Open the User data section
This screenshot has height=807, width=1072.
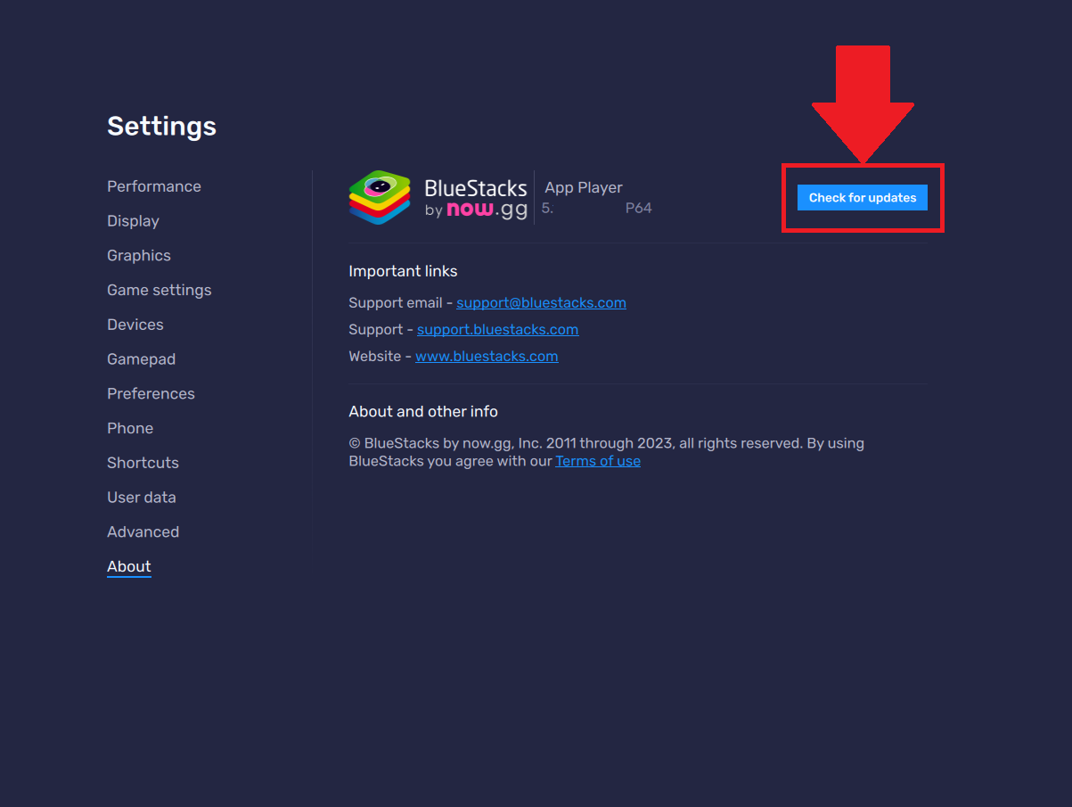click(x=142, y=498)
